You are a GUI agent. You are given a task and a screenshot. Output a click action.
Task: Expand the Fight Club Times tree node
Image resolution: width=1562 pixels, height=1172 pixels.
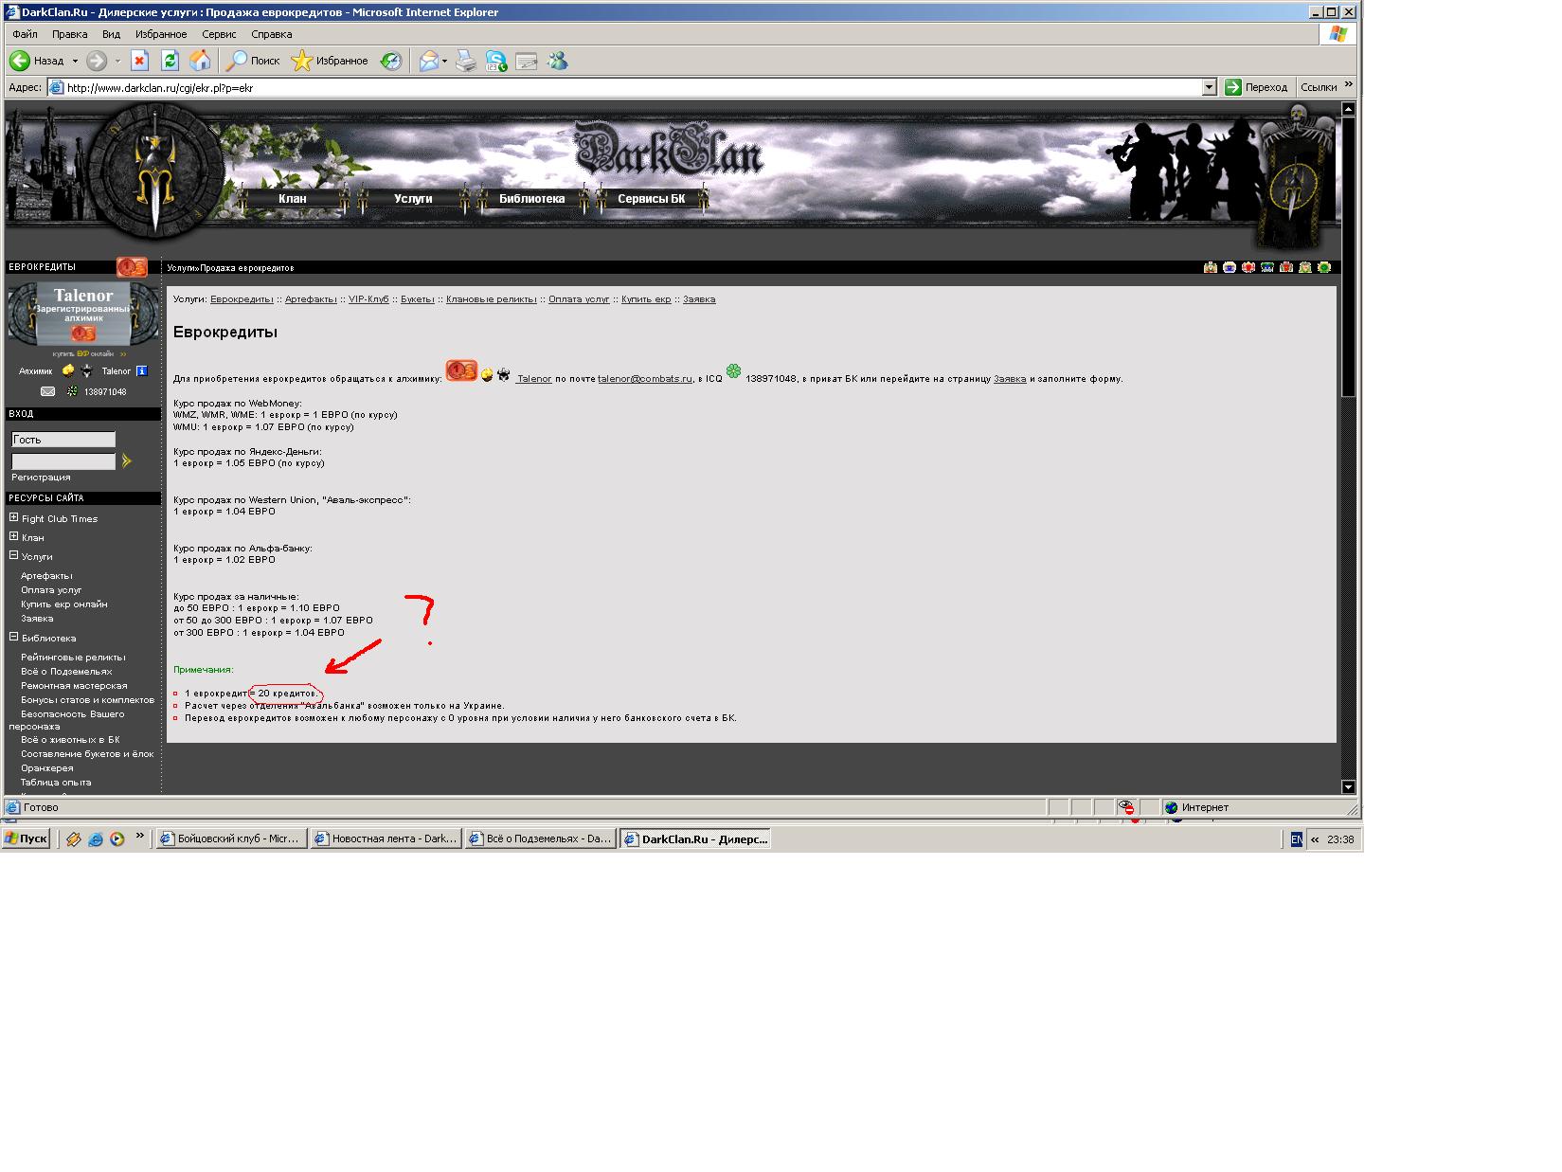pyautogui.click(x=14, y=517)
